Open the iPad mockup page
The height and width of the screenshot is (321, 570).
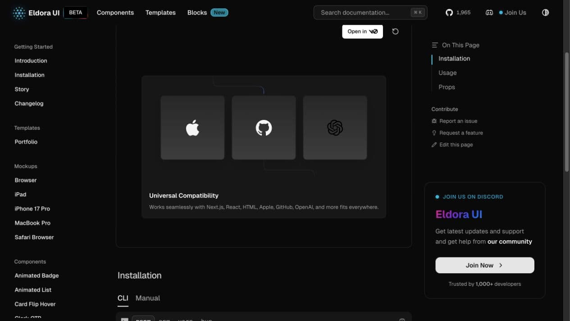click(x=20, y=194)
